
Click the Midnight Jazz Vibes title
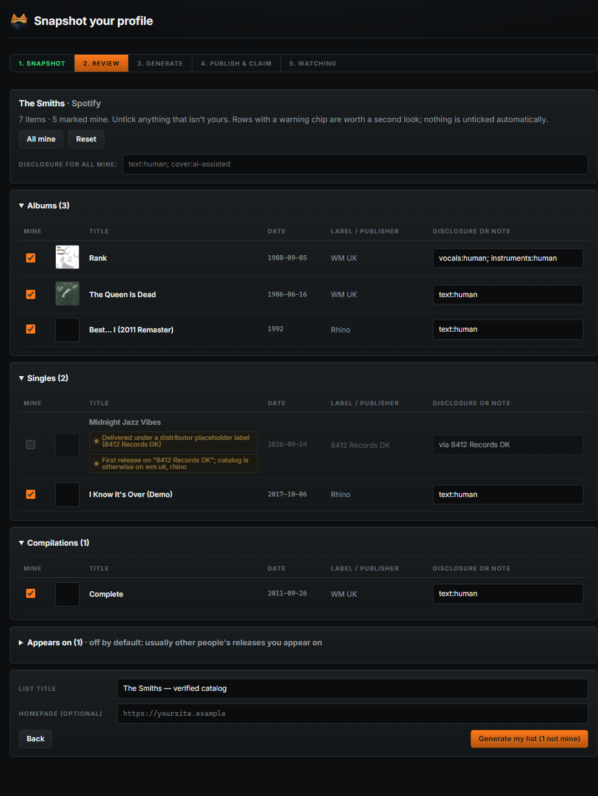point(125,422)
